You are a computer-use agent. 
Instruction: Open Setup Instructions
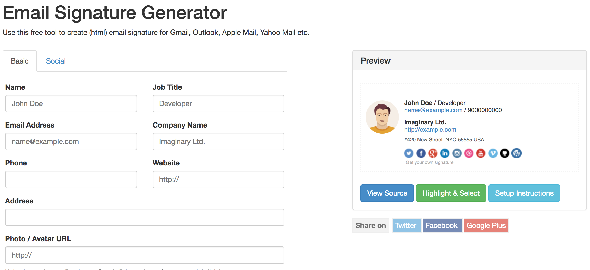point(524,193)
